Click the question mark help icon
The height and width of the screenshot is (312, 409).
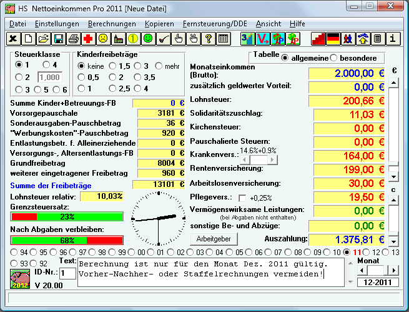tap(209, 39)
